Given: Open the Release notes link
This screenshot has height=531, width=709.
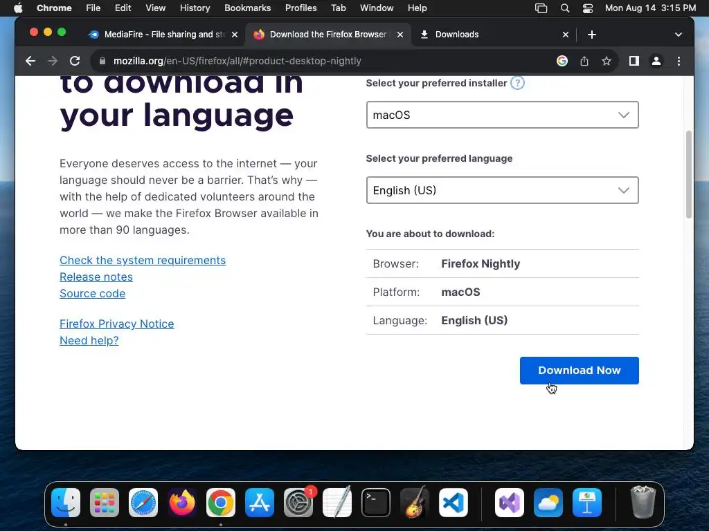Looking at the screenshot, I should [96, 277].
